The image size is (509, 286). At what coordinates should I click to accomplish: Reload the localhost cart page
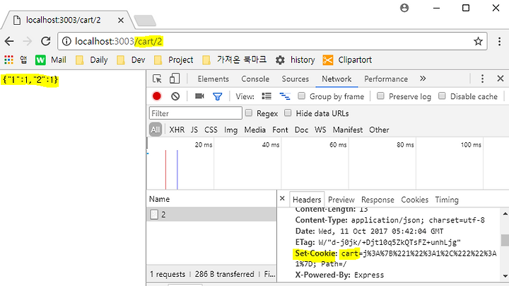46,41
